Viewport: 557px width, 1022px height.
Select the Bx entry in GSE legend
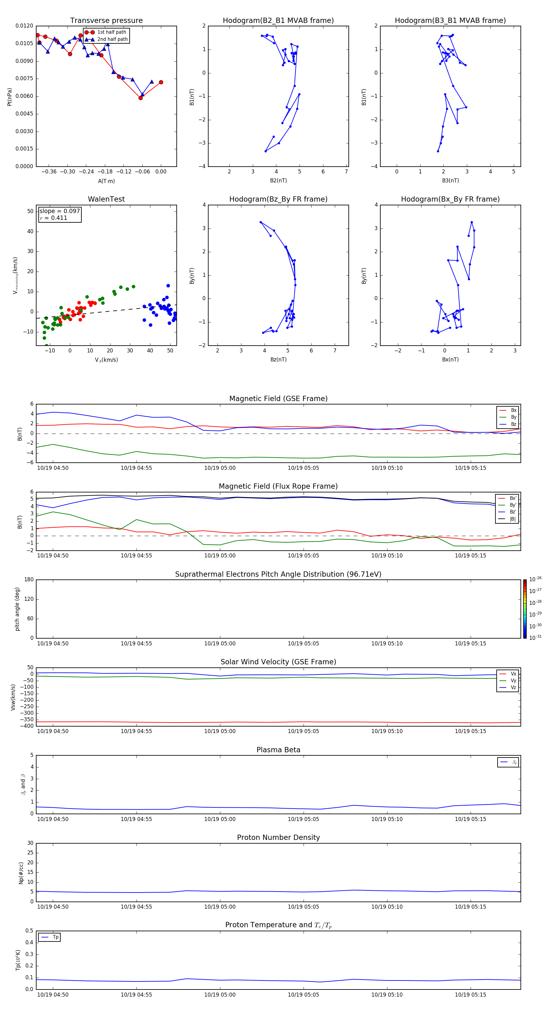(508, 410)
